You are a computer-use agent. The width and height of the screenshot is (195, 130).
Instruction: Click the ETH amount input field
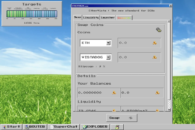(x=139, y=43)
